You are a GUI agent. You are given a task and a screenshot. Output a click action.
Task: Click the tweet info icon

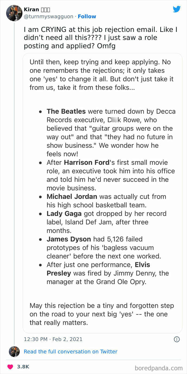tap(177, 339)
